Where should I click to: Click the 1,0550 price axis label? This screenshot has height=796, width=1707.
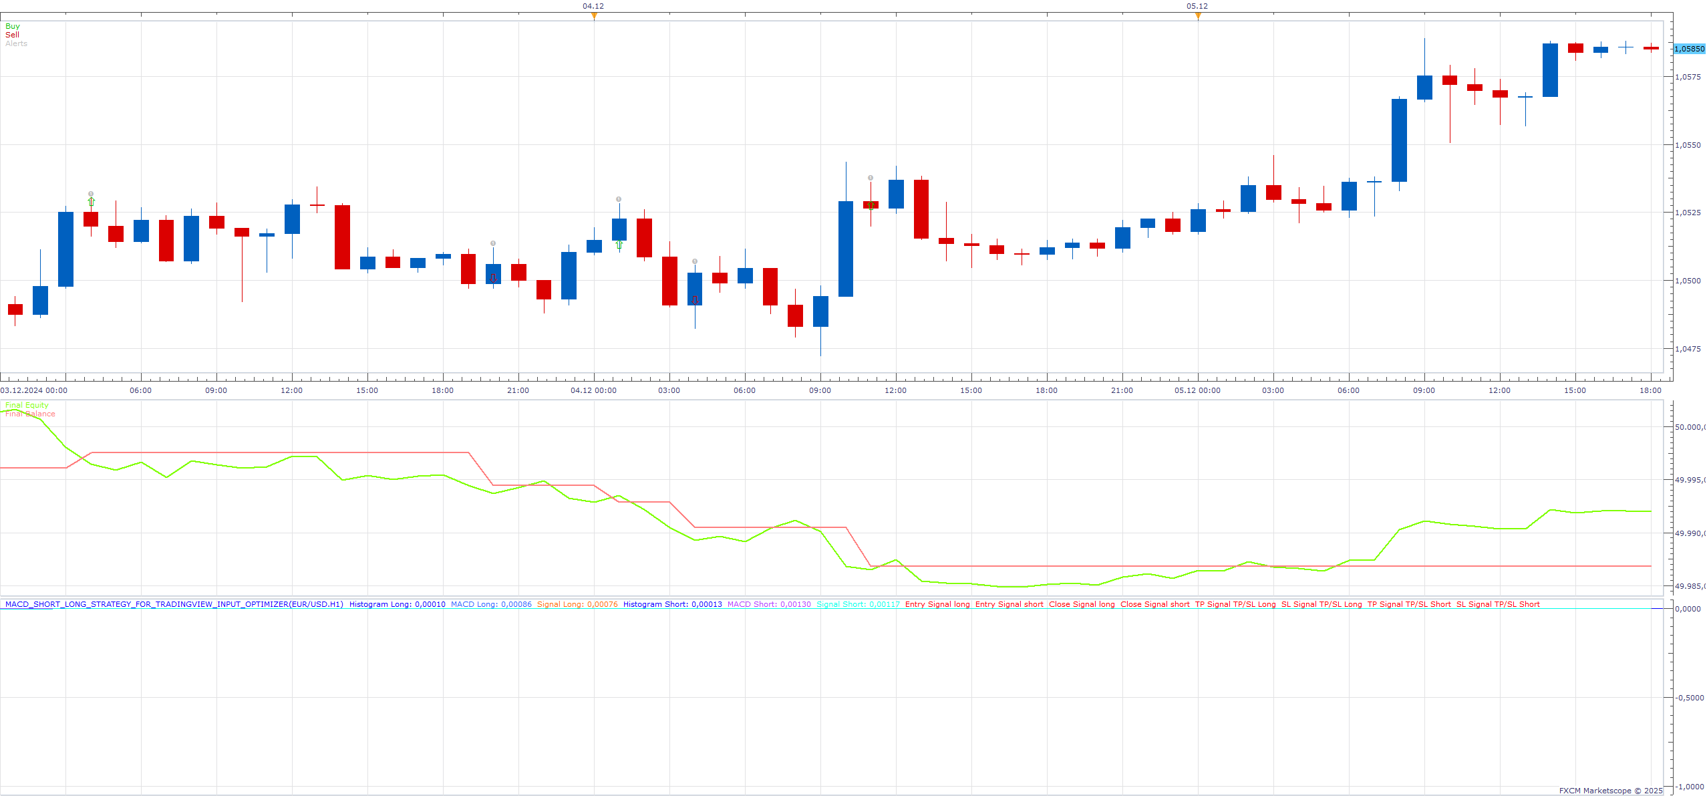[x=1688, y=145]
